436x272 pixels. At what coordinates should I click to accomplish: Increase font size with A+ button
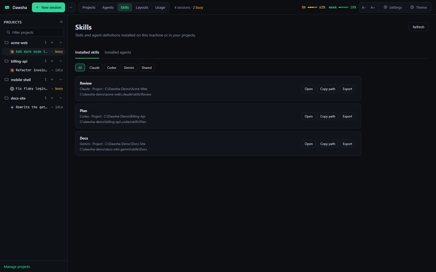click(x=373, y=8)
